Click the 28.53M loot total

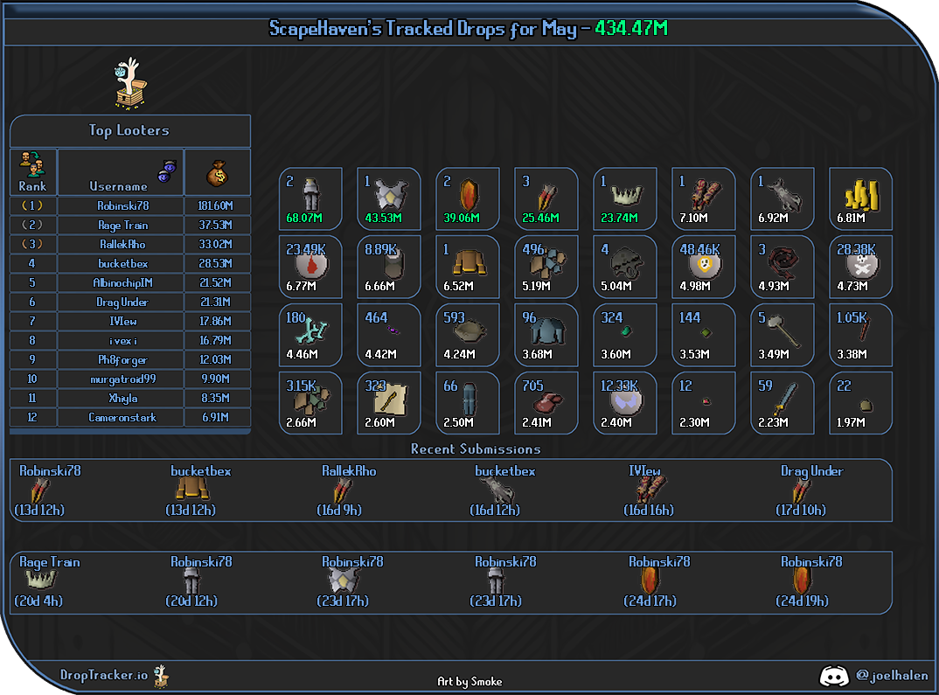pos(216,263)
